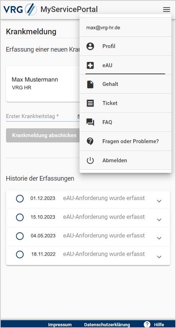The height and width of the screenshot is (328, 176).
Task: Open calendar icon for Erster Krankheitstag
Action: [79, 117]
